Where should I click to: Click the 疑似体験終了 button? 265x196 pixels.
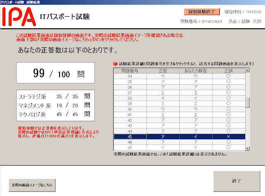(x=202, y=12)
